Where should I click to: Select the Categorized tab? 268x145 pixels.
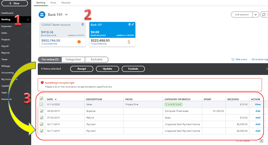click(73, 59)
